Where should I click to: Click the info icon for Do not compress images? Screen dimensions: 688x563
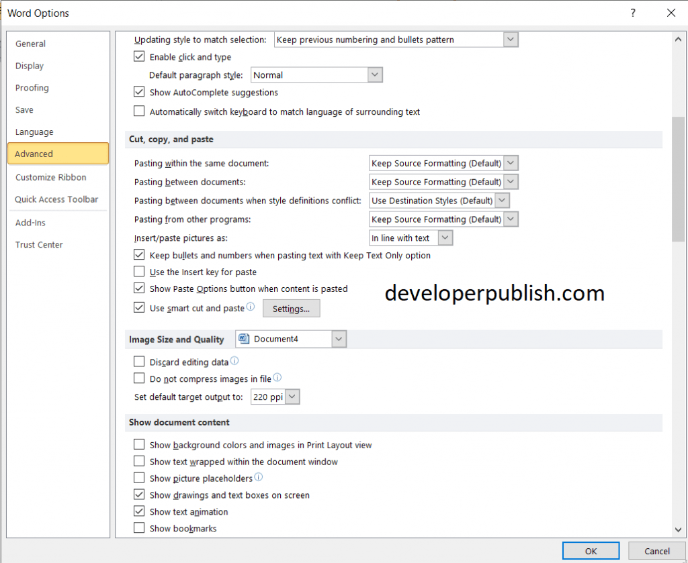click(276, 377)
